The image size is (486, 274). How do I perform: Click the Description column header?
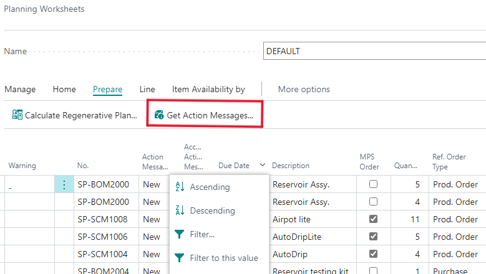pos(291,166)
